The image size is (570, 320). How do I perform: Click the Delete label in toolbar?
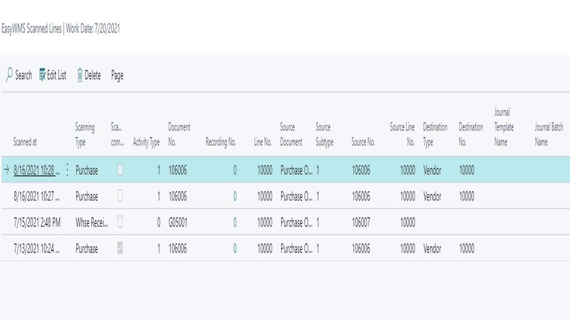[93, 75]
